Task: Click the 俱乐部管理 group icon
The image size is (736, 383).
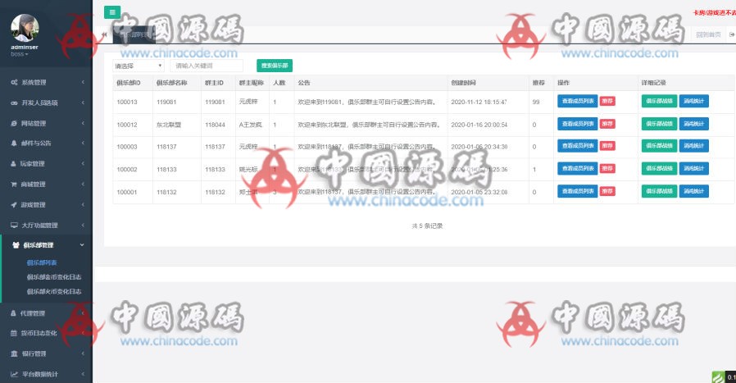Action: (16, 245)
